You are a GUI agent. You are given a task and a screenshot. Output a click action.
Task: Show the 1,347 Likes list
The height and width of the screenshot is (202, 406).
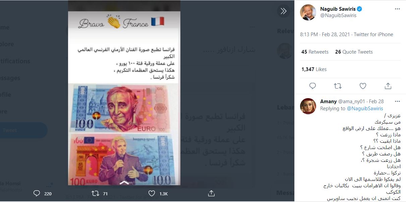pos(314,69)
